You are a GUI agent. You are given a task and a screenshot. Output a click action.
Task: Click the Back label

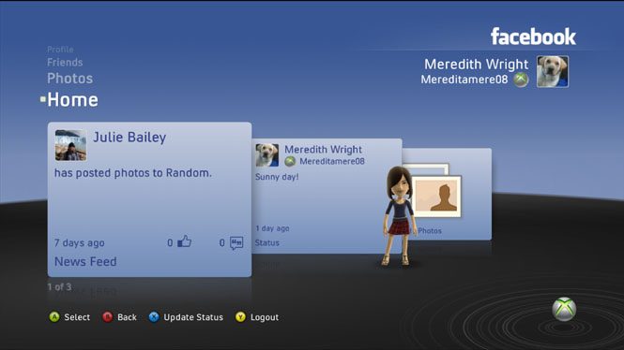pos(127,317)
